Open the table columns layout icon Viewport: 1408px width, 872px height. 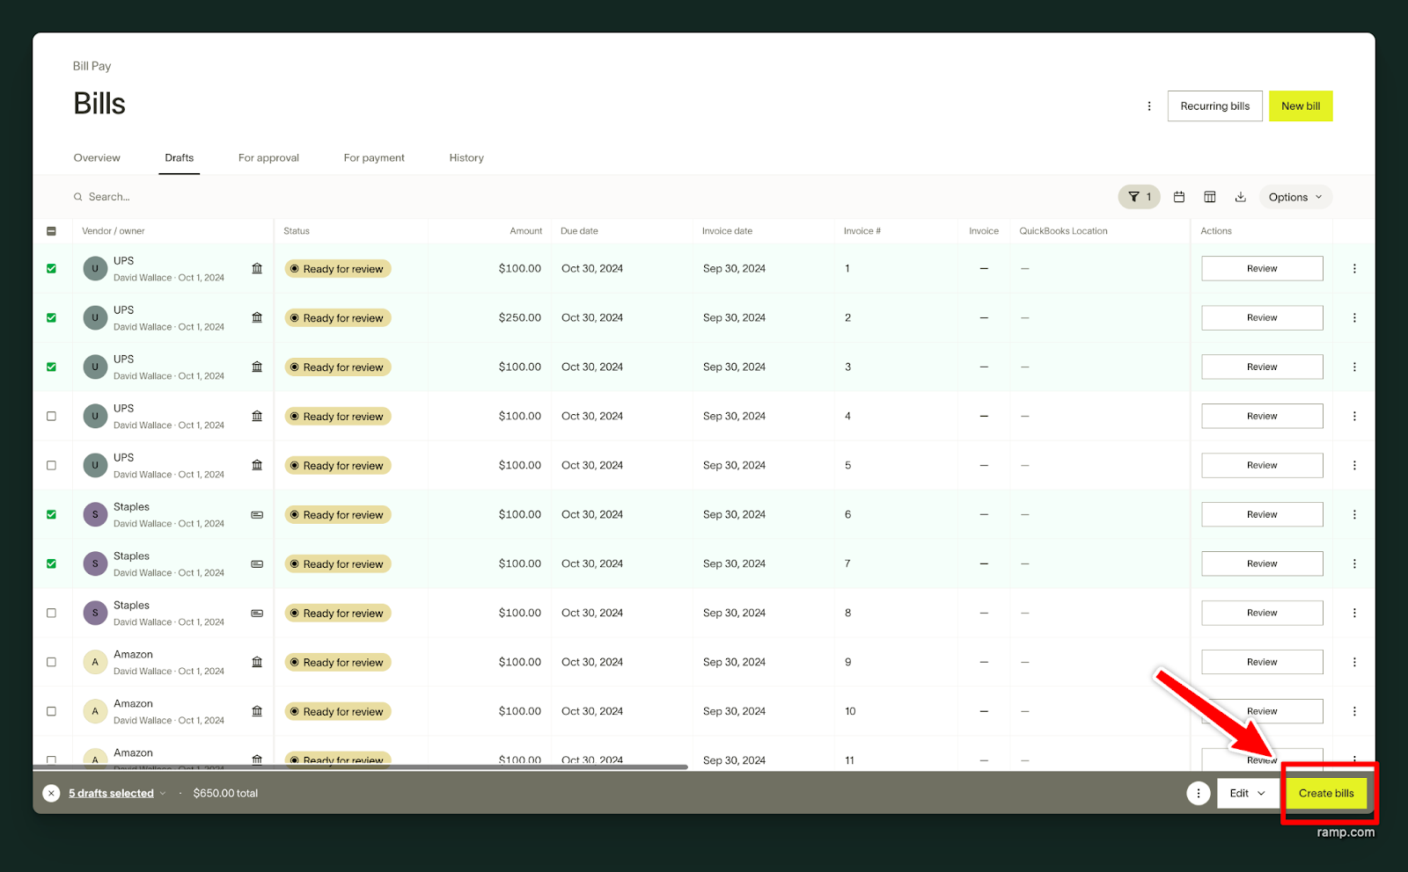click(x=1210, y=197)
